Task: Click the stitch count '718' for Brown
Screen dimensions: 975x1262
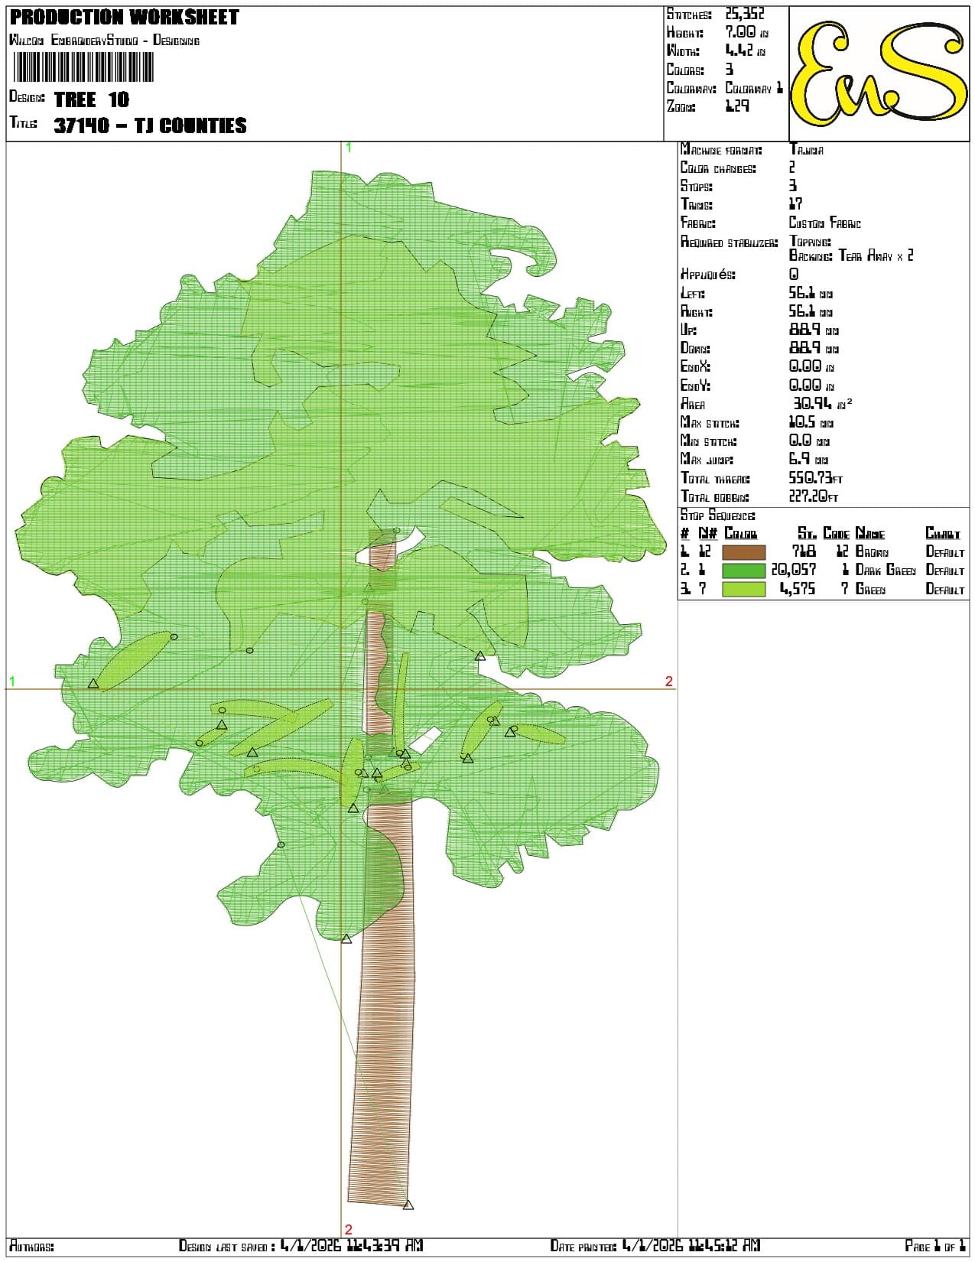Action: pyautogui.click(x=804, y=551)
